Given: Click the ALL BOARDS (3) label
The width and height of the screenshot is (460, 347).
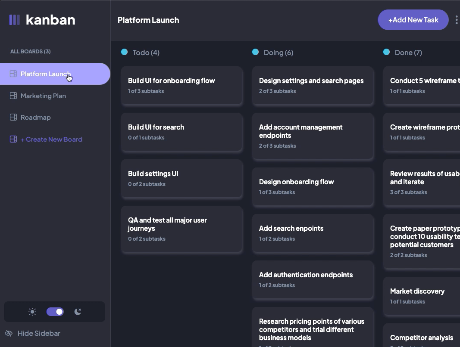Looking at the screenshot, I should point(31,52).
